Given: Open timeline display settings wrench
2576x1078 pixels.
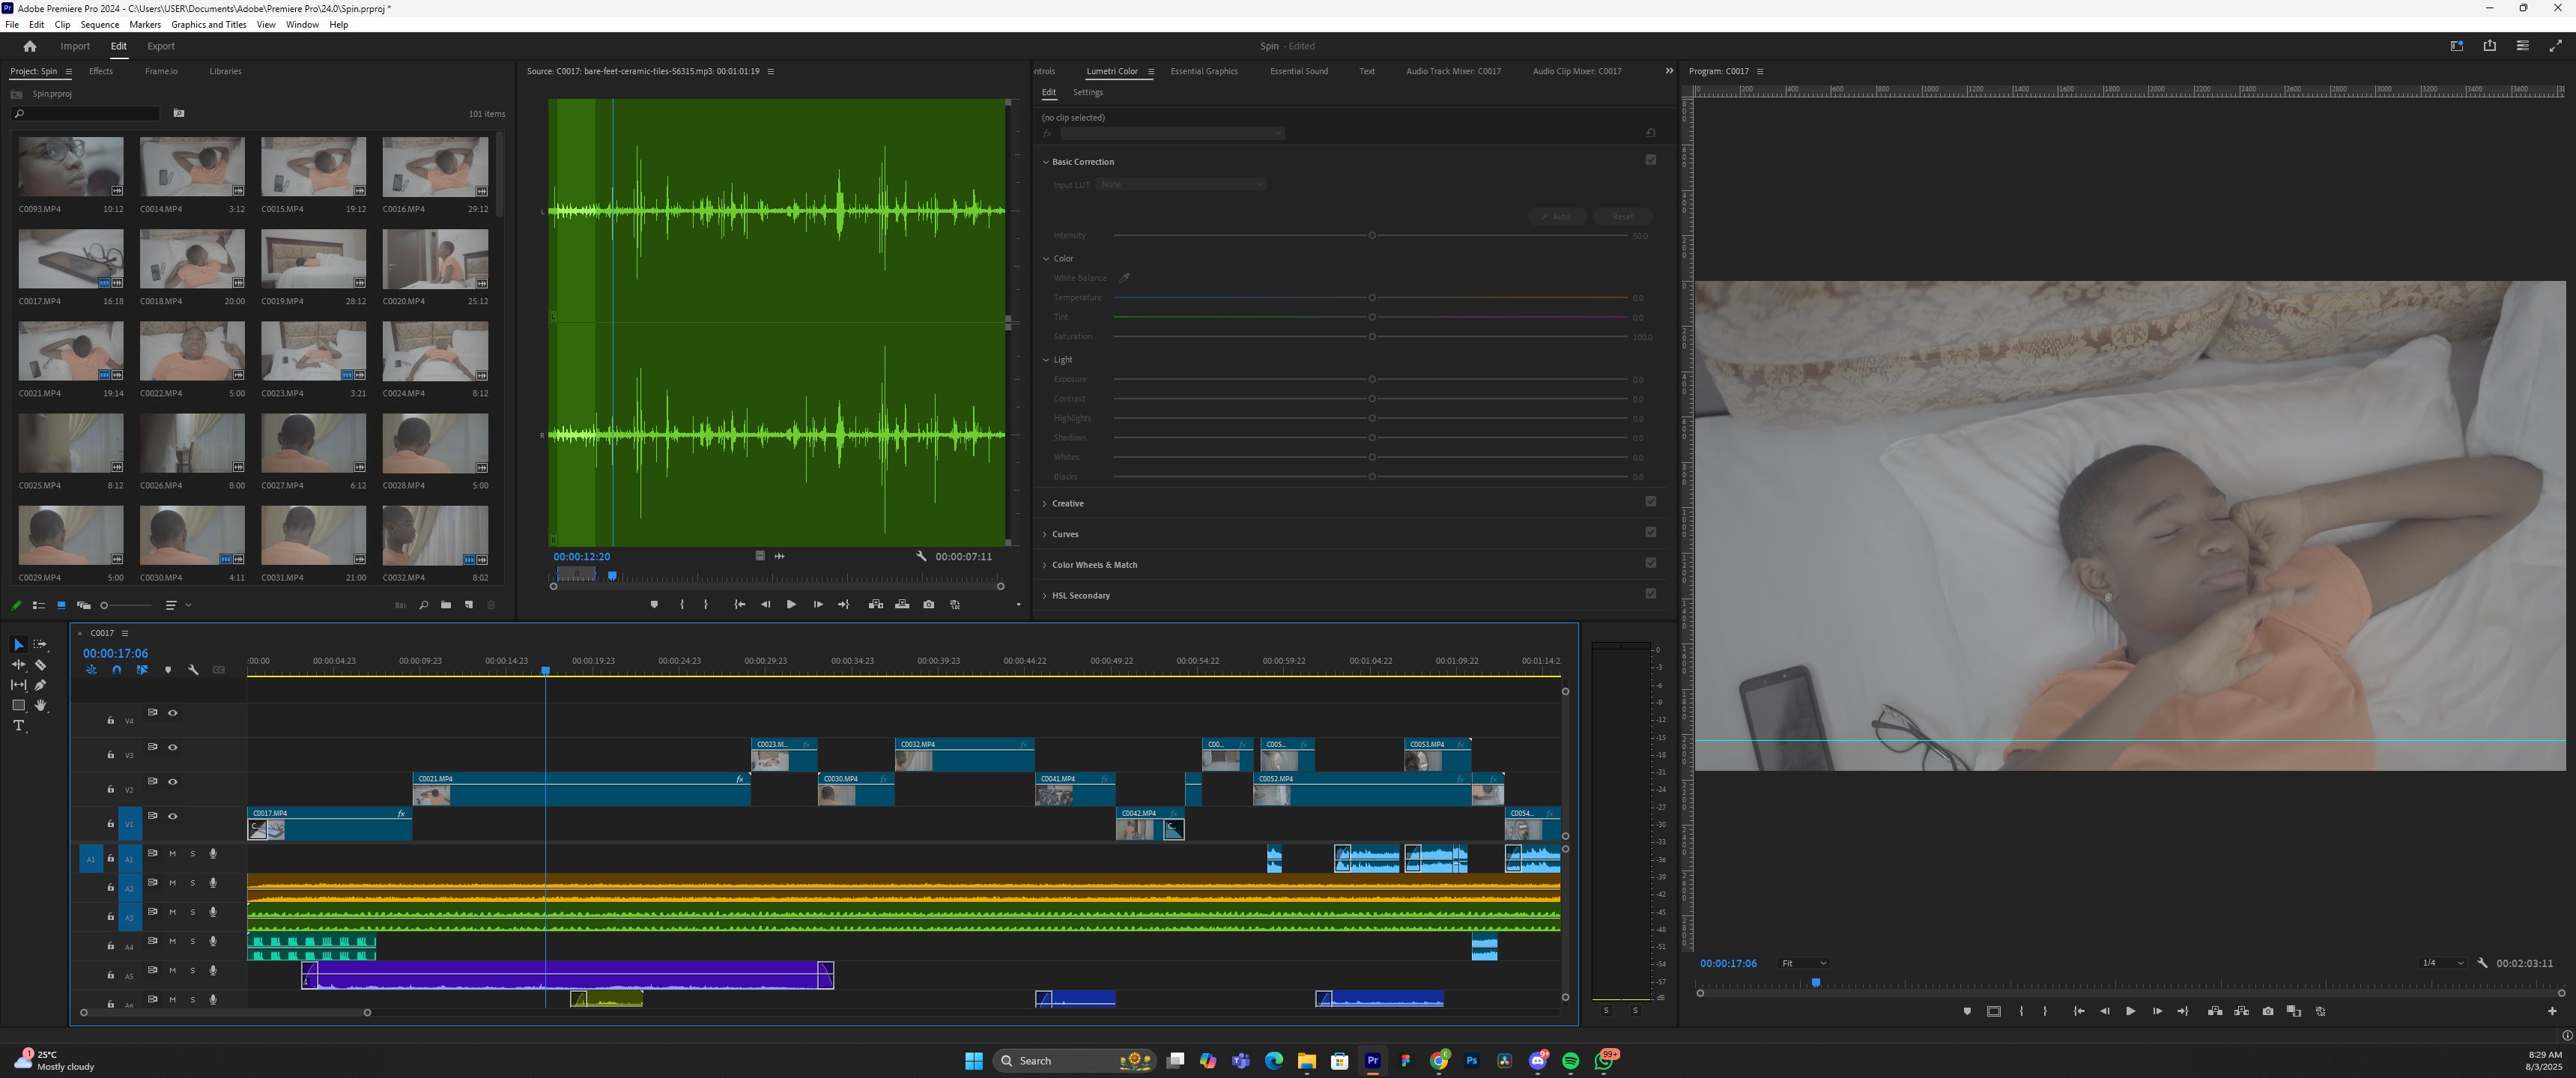Looking at the screenshot, I should [193, 670].
